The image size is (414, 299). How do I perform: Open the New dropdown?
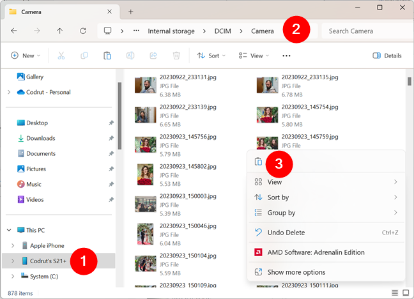coord(26,56)
